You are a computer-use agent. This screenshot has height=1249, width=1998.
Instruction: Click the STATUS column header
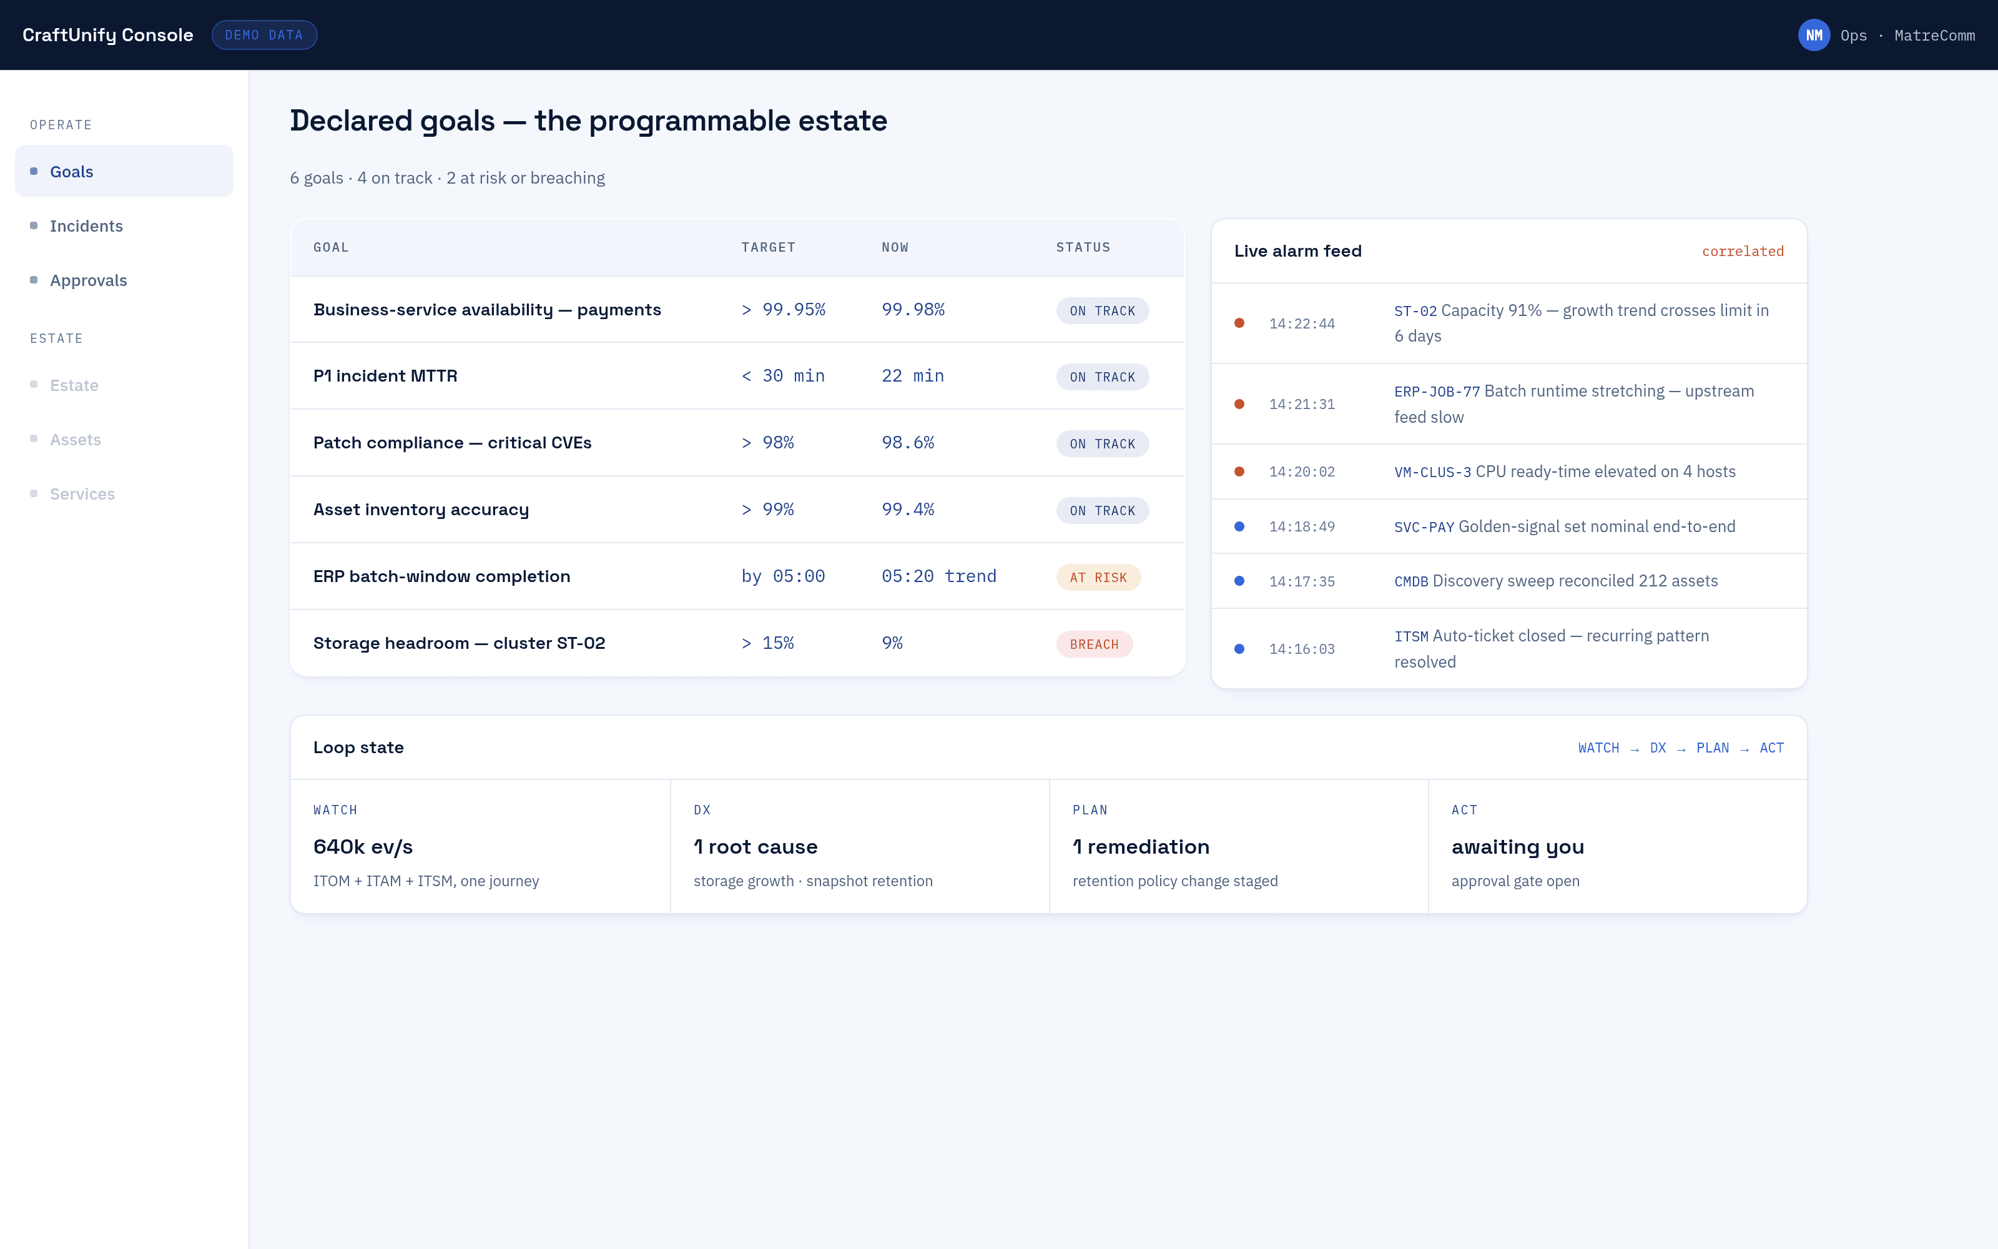[1083, 247]
